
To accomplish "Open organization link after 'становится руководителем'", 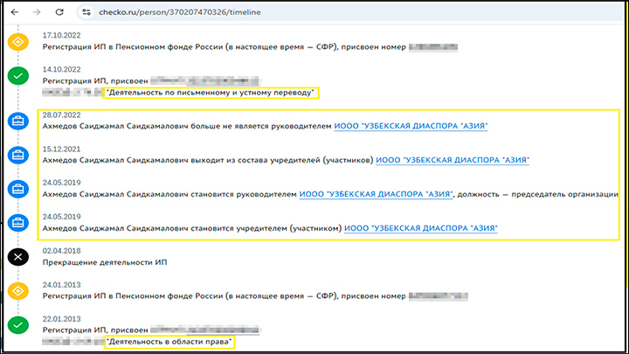I will coord(374,194).
